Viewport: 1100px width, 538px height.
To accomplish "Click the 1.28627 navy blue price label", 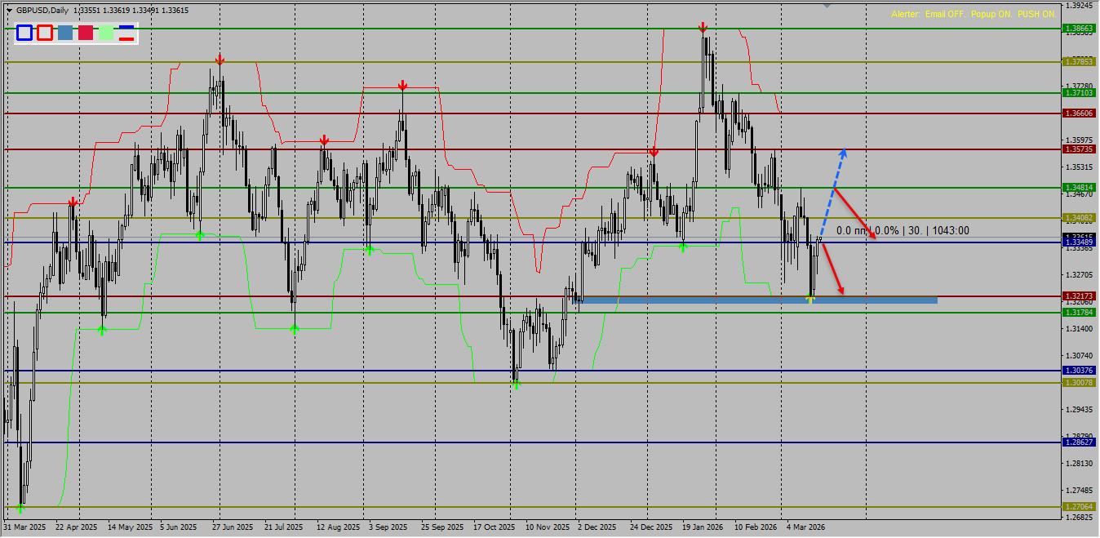I will tap(1079, 442).
